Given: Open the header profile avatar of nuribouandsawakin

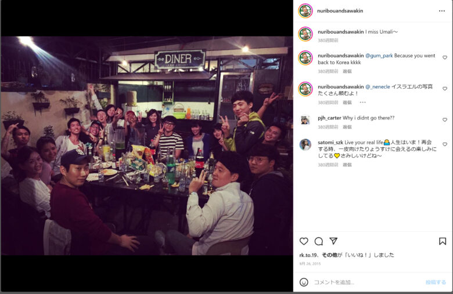Looking at the screenshot, I should [x=305, y=11].
